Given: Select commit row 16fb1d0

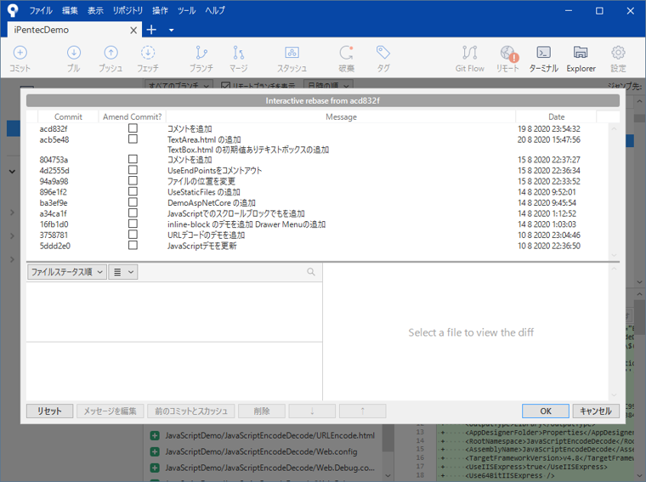Looking at the screenshot, I should tap(317, 224).
